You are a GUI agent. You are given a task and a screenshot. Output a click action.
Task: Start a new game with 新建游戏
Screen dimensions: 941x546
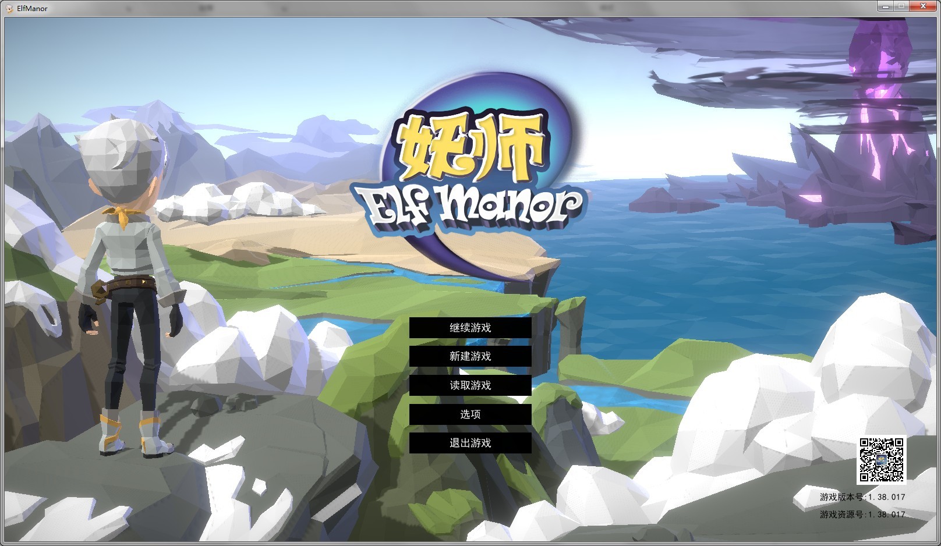pos(470,356)
